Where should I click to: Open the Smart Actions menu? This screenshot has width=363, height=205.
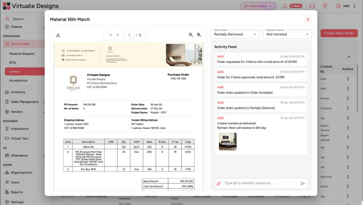point(258,6)
